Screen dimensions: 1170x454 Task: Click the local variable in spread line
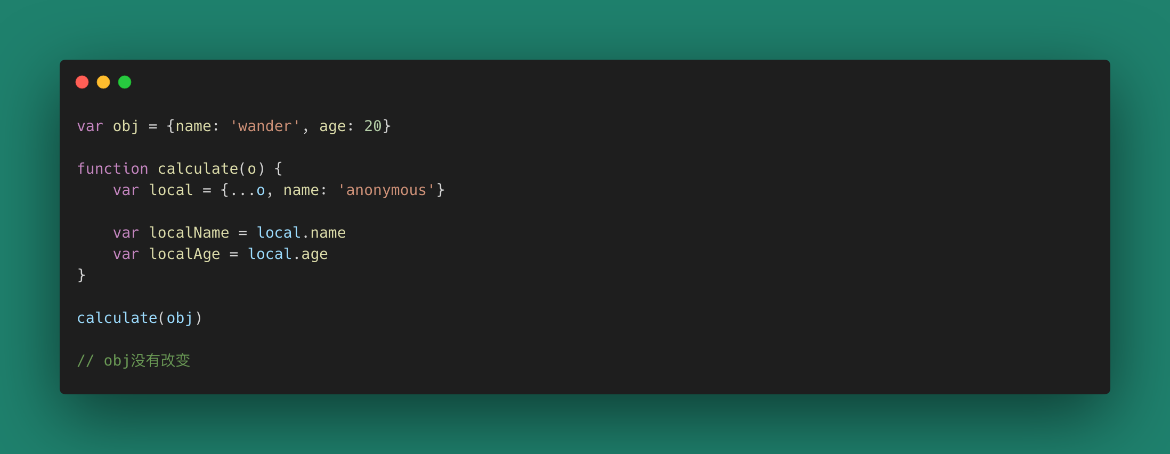click(171, 190)
